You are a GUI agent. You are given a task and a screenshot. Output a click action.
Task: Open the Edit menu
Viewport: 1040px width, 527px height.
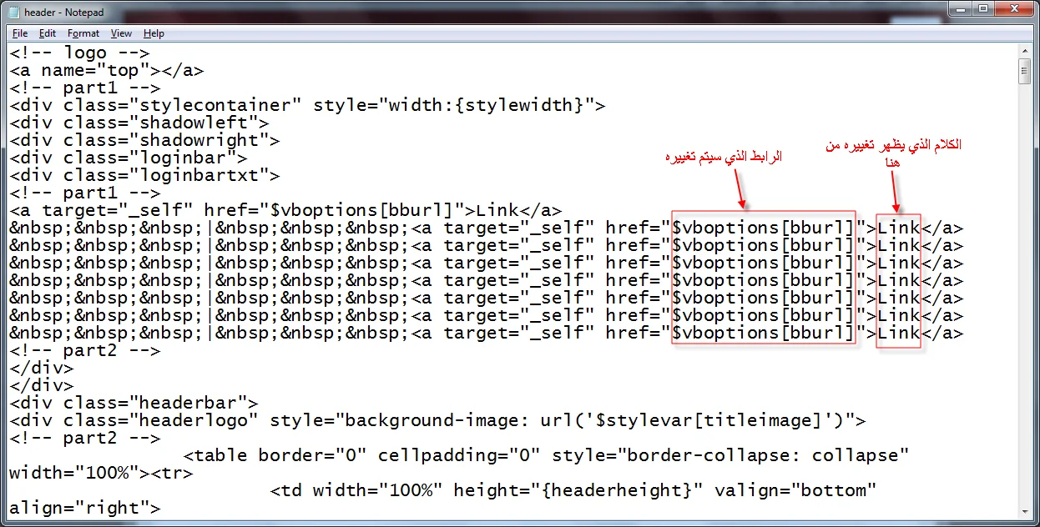[x=47, y=33]
